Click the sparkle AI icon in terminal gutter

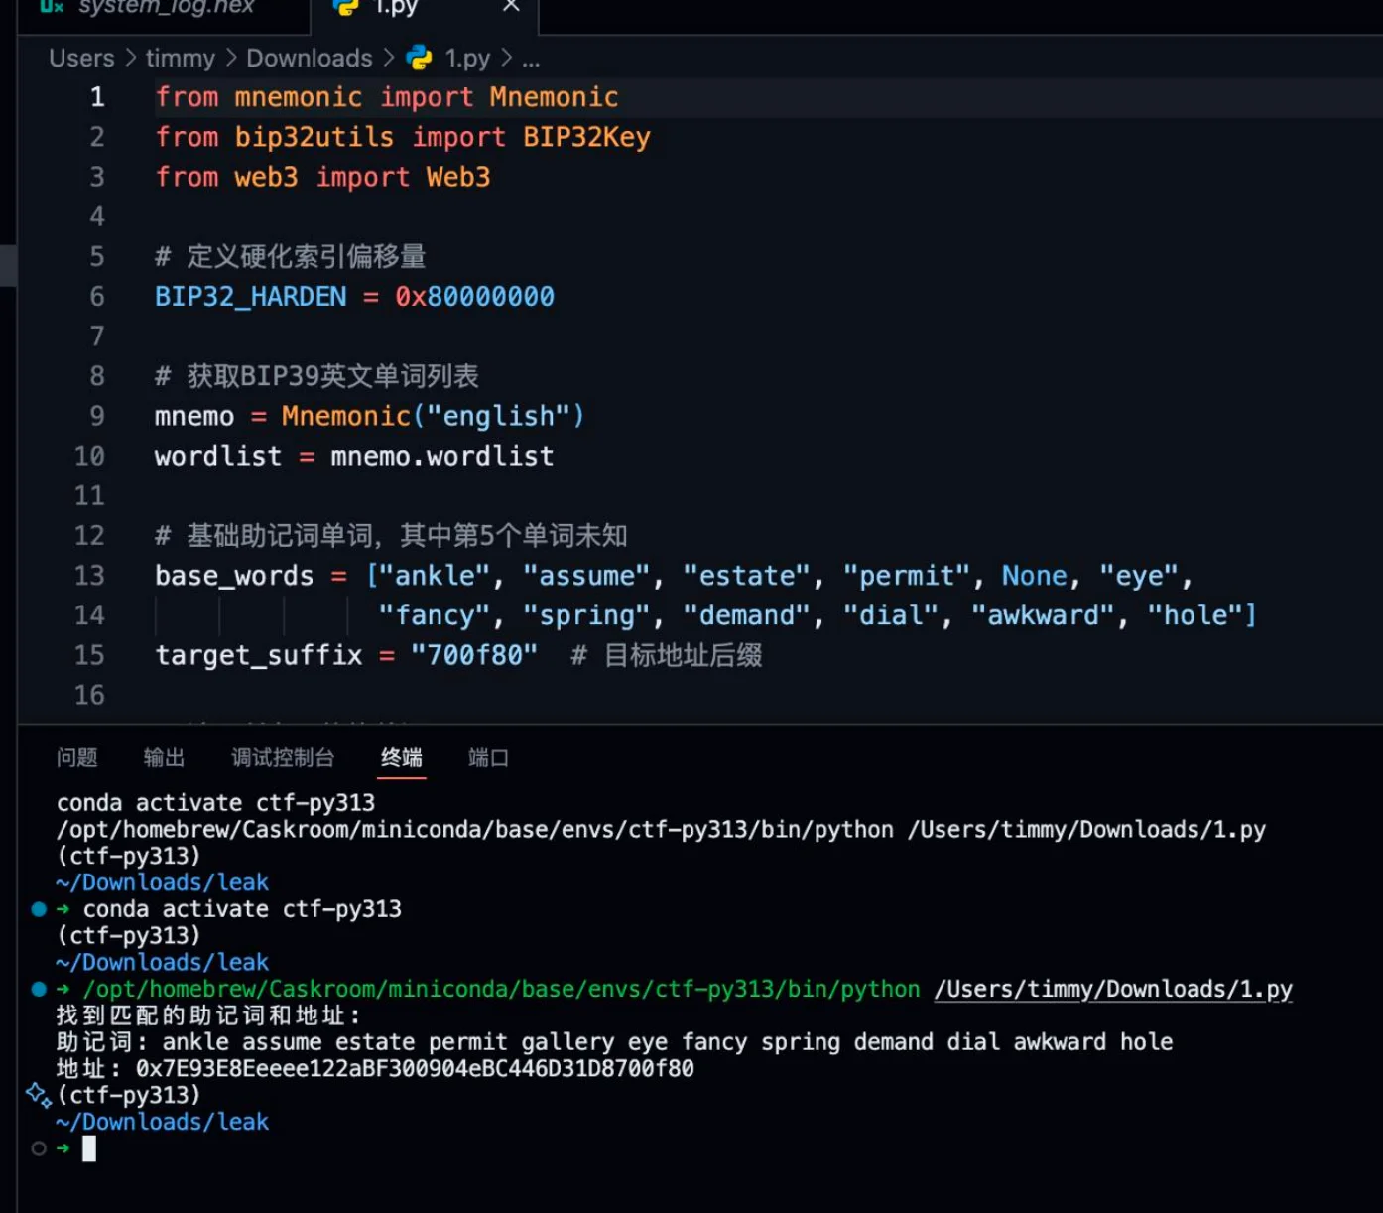tap(39, 1095)
